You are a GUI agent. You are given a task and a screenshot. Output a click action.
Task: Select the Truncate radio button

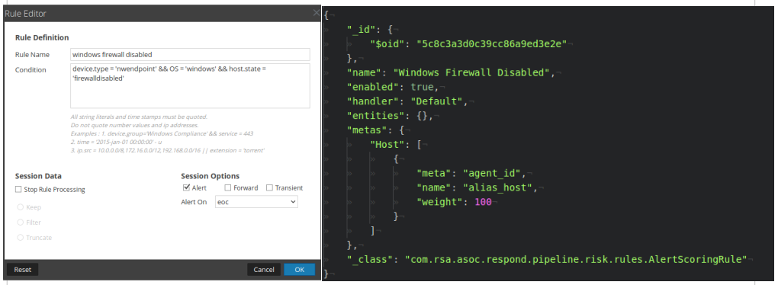pyautogui.click(x=21, y=238)
